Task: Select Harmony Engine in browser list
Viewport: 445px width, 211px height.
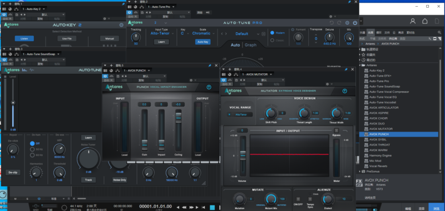Action: click(380, 155)
